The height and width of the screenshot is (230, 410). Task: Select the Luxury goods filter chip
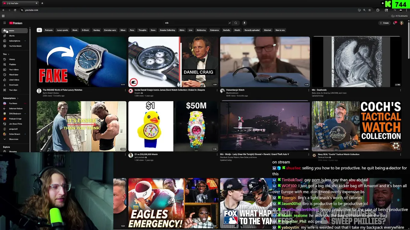62,30
